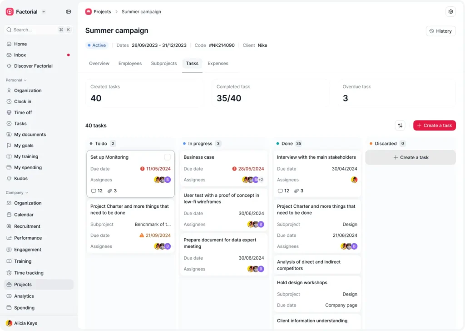This screenshot has height=331, width=465.
Task: Click the Inbox icon in the sidebar
Action: pos(9,55)
